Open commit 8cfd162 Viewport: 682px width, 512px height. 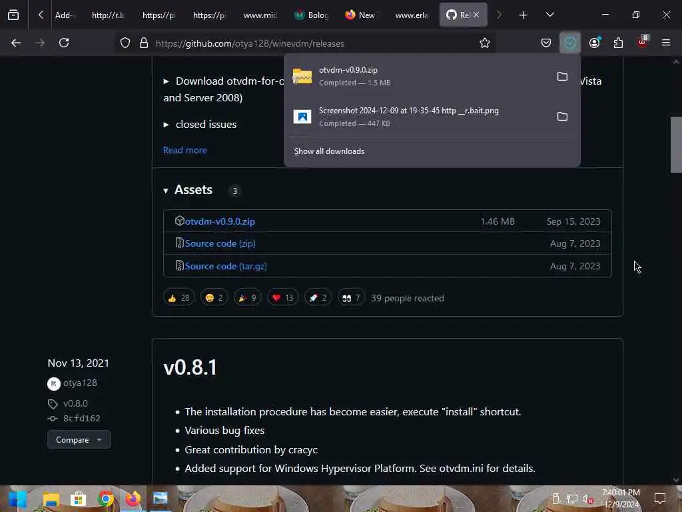tap(82, 419)
